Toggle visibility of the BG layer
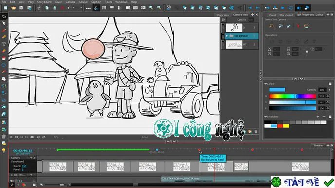This screenshot has height=188, width=335. pos(223,42)
